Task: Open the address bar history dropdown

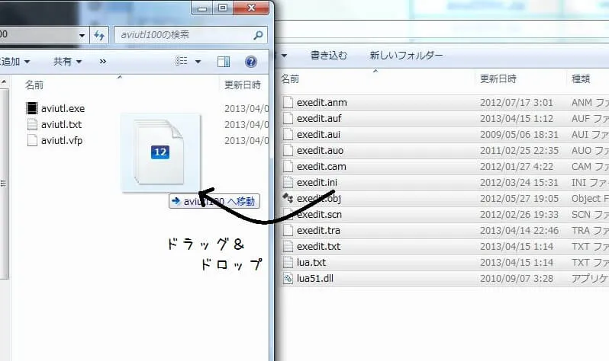Action: pos(82,36)
